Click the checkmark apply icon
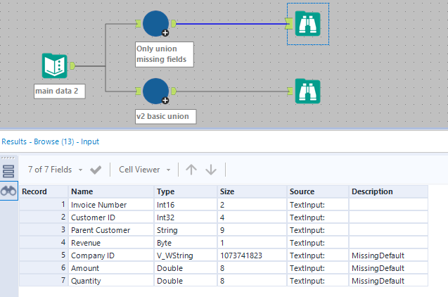Image resolution: width=448 pixels, height=297 pixels. pyautogui.click(x=96, y=170)
